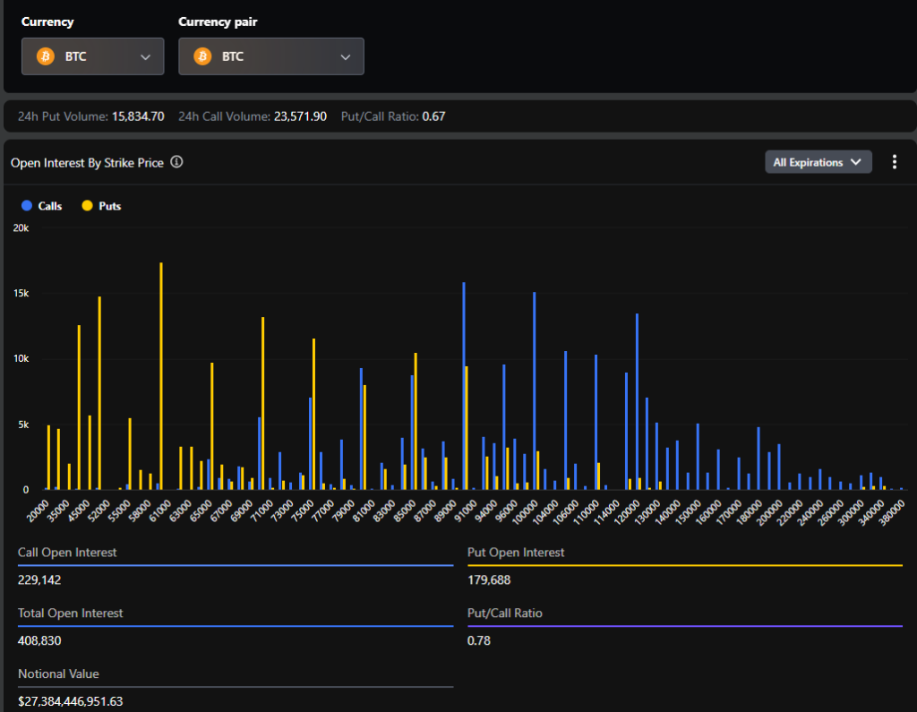The image size is (917, 712).
Task: Toggle the Calls series visibility in the legend
Action: point(42,206)
